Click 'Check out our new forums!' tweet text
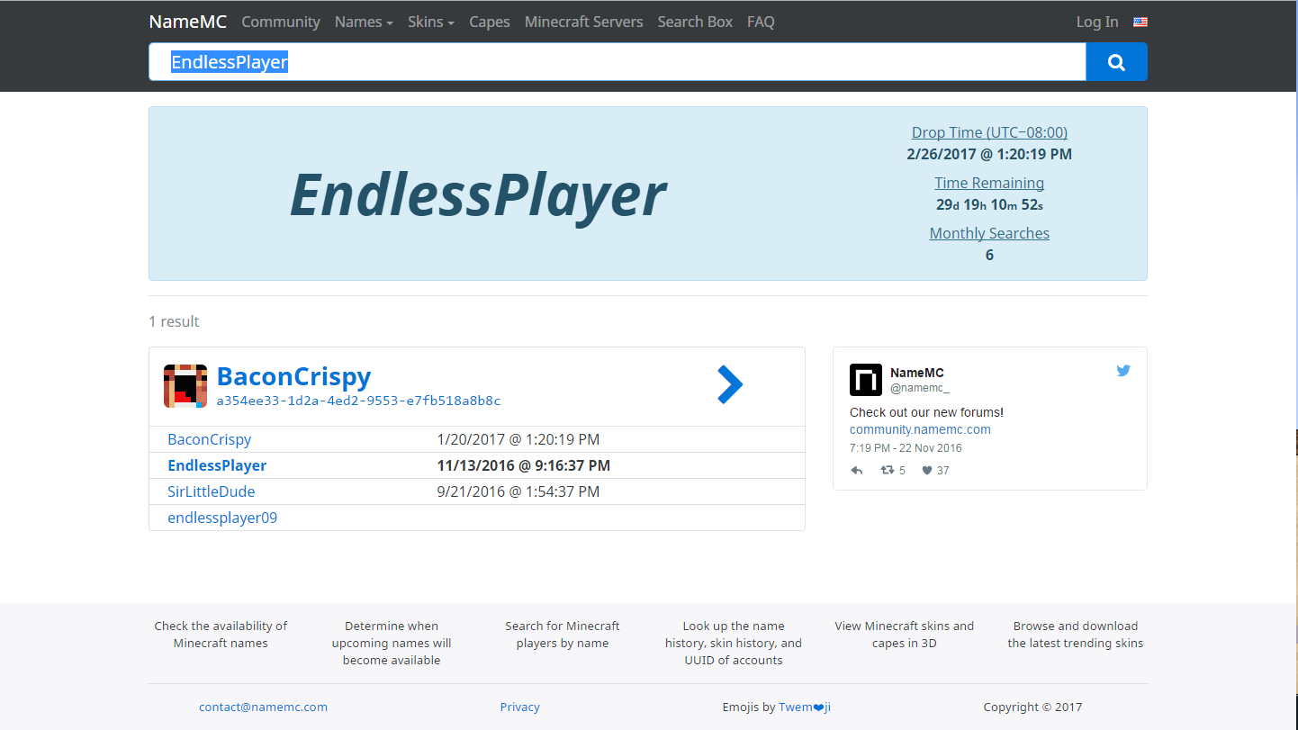Image resolution: width=1298 pixels, height=730 pixels. (x=926, y=412)
